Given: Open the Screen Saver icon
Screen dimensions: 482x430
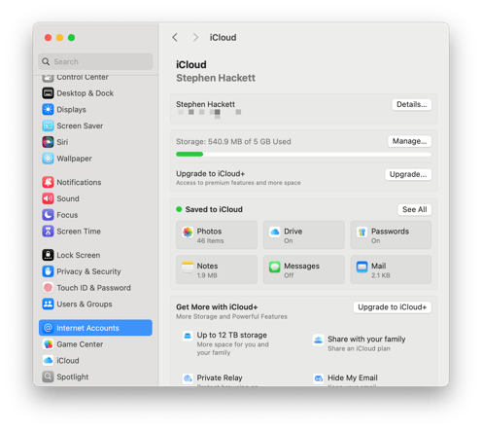Looking at the screenshot, I should pos(48,125).
